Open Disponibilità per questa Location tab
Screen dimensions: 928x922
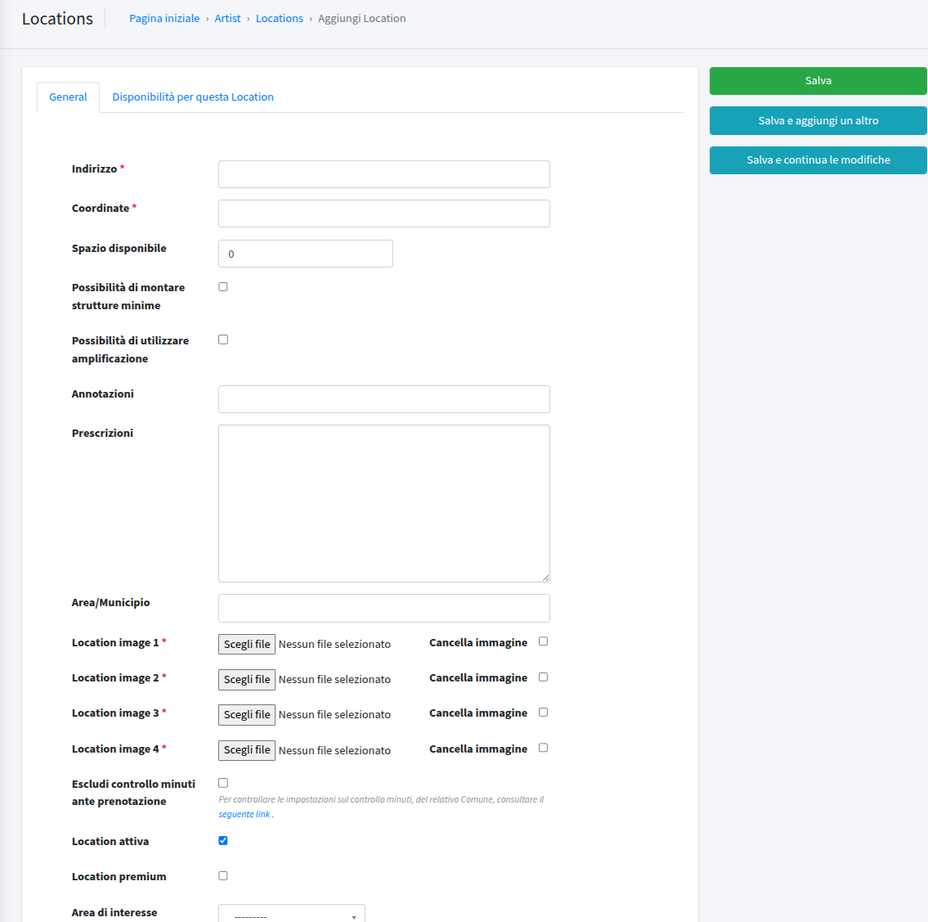tap(193, 97)
